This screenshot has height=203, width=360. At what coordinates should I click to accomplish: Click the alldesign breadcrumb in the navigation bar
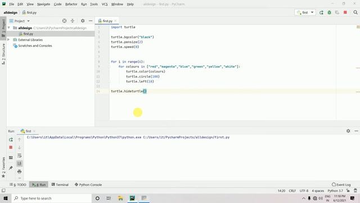point(10,12)
